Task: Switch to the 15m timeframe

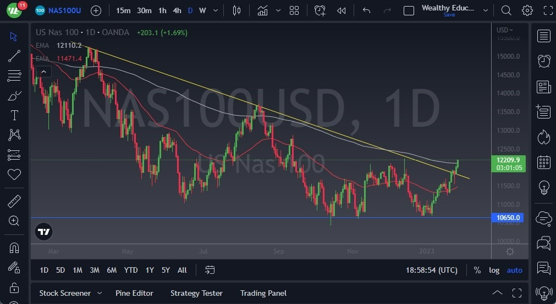Action: (123, 10)
